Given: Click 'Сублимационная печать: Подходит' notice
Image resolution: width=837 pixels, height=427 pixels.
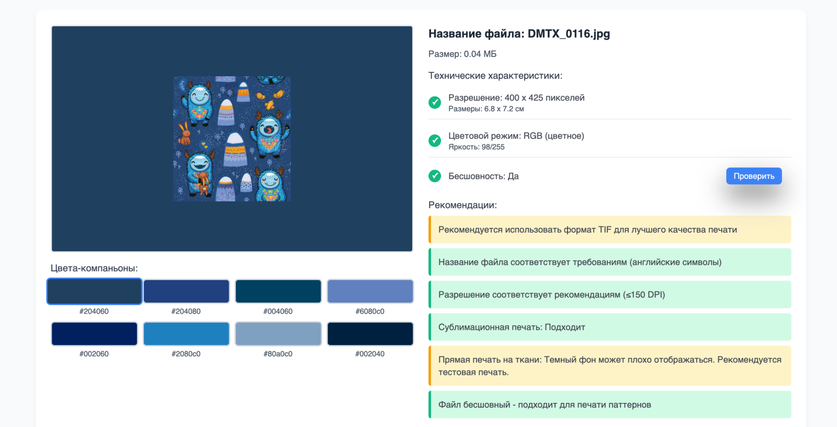Looking at the screenshot, I should click(x=610, y=327).
